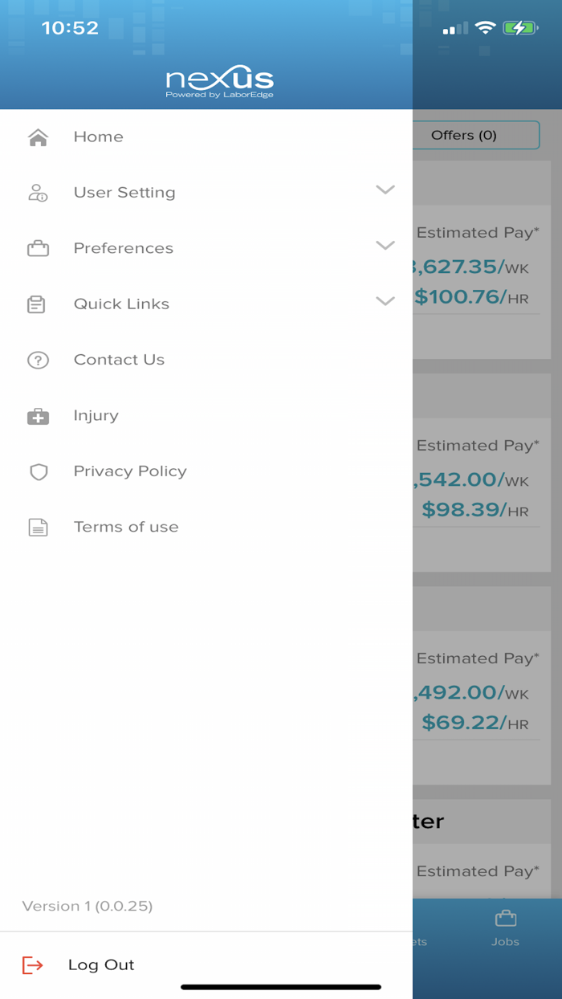Screen dimensions: 562x999
Task: Switch to the Offers (0) tab
Action: pos(475,135)
